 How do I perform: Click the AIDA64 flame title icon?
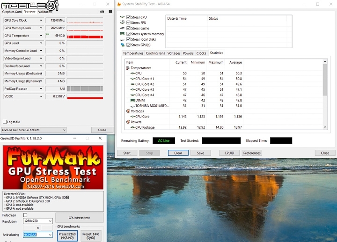point(119,4)
